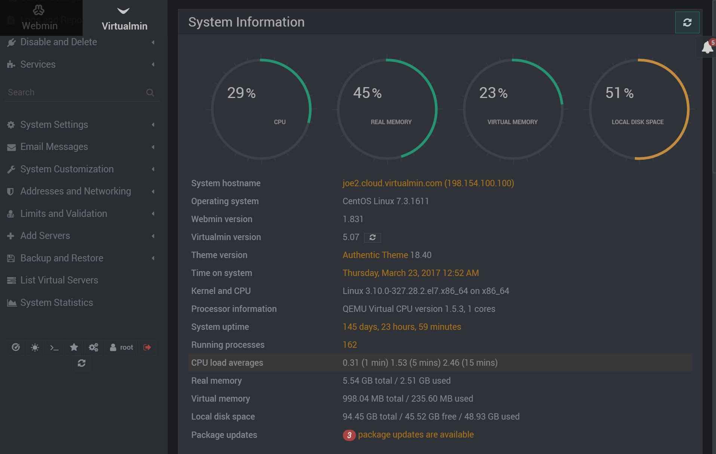The width and height of the screenshot is (716, 454).
Task: Expand Addresses and Networking section
Action: coord(76,191)
